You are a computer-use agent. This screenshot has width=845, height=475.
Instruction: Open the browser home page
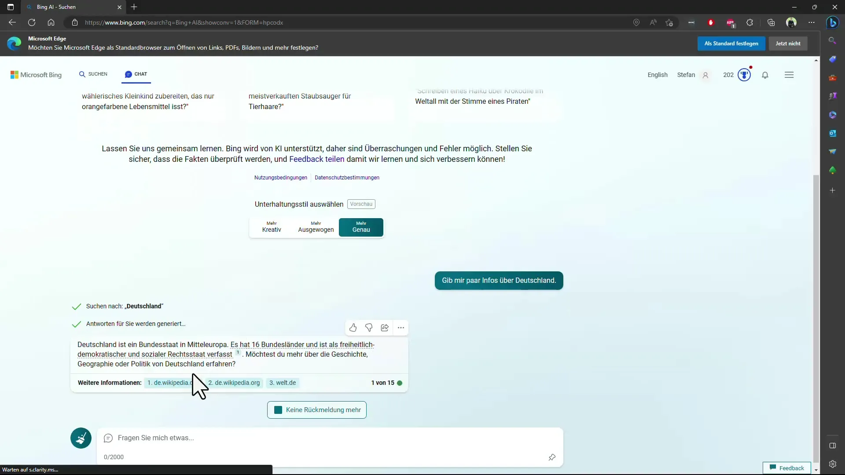(51, 22)
